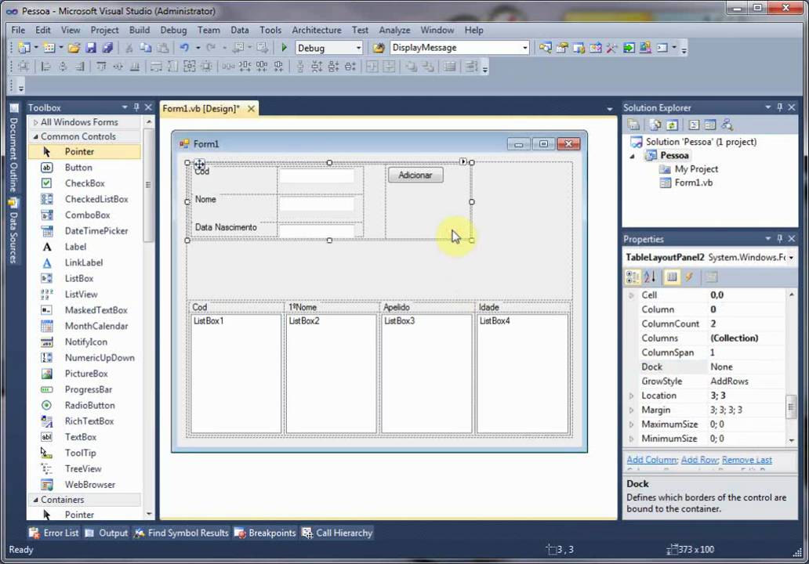Image resolution: width=809 pixels, height=564 pixels.
Task: Select the MaskedTextBox control in Toolbox
Action: 96,310
